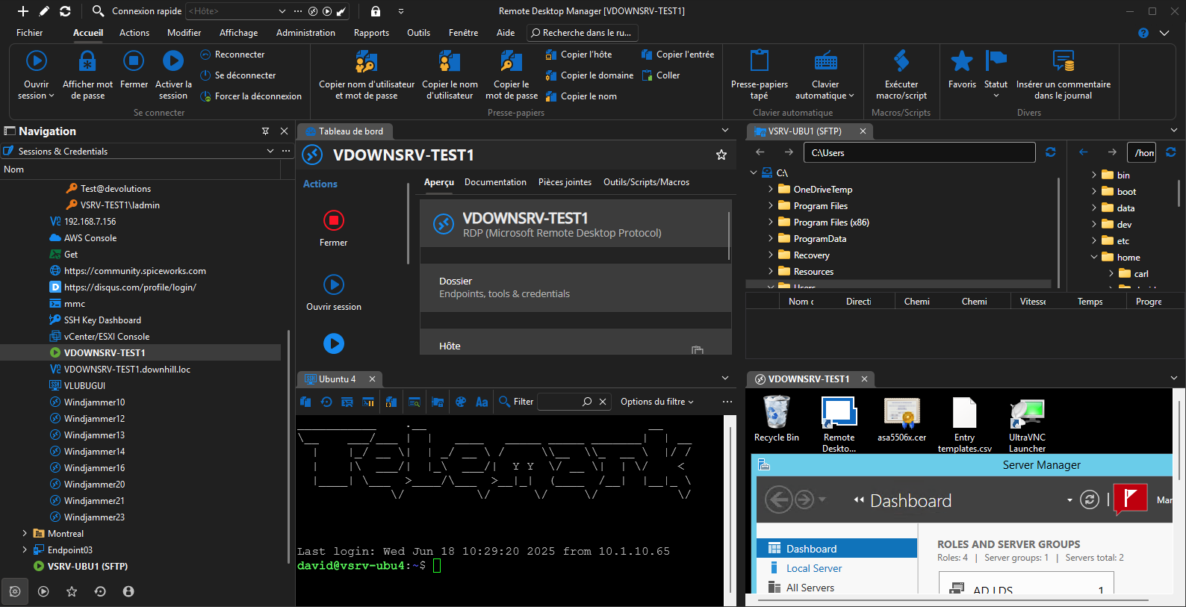The height and width of the screenshot is (607, 1186).
Task: Click Copier le domaine button
Action: (589, 75)
